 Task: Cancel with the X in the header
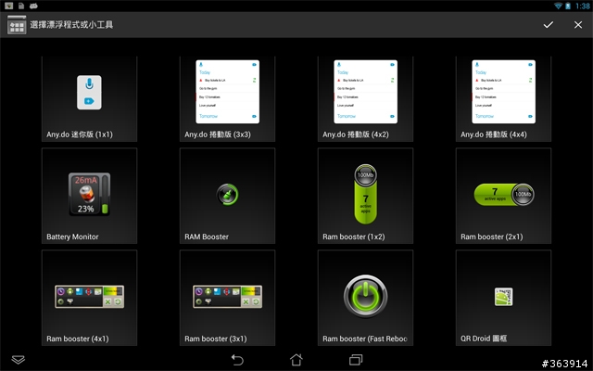(578, 25)
